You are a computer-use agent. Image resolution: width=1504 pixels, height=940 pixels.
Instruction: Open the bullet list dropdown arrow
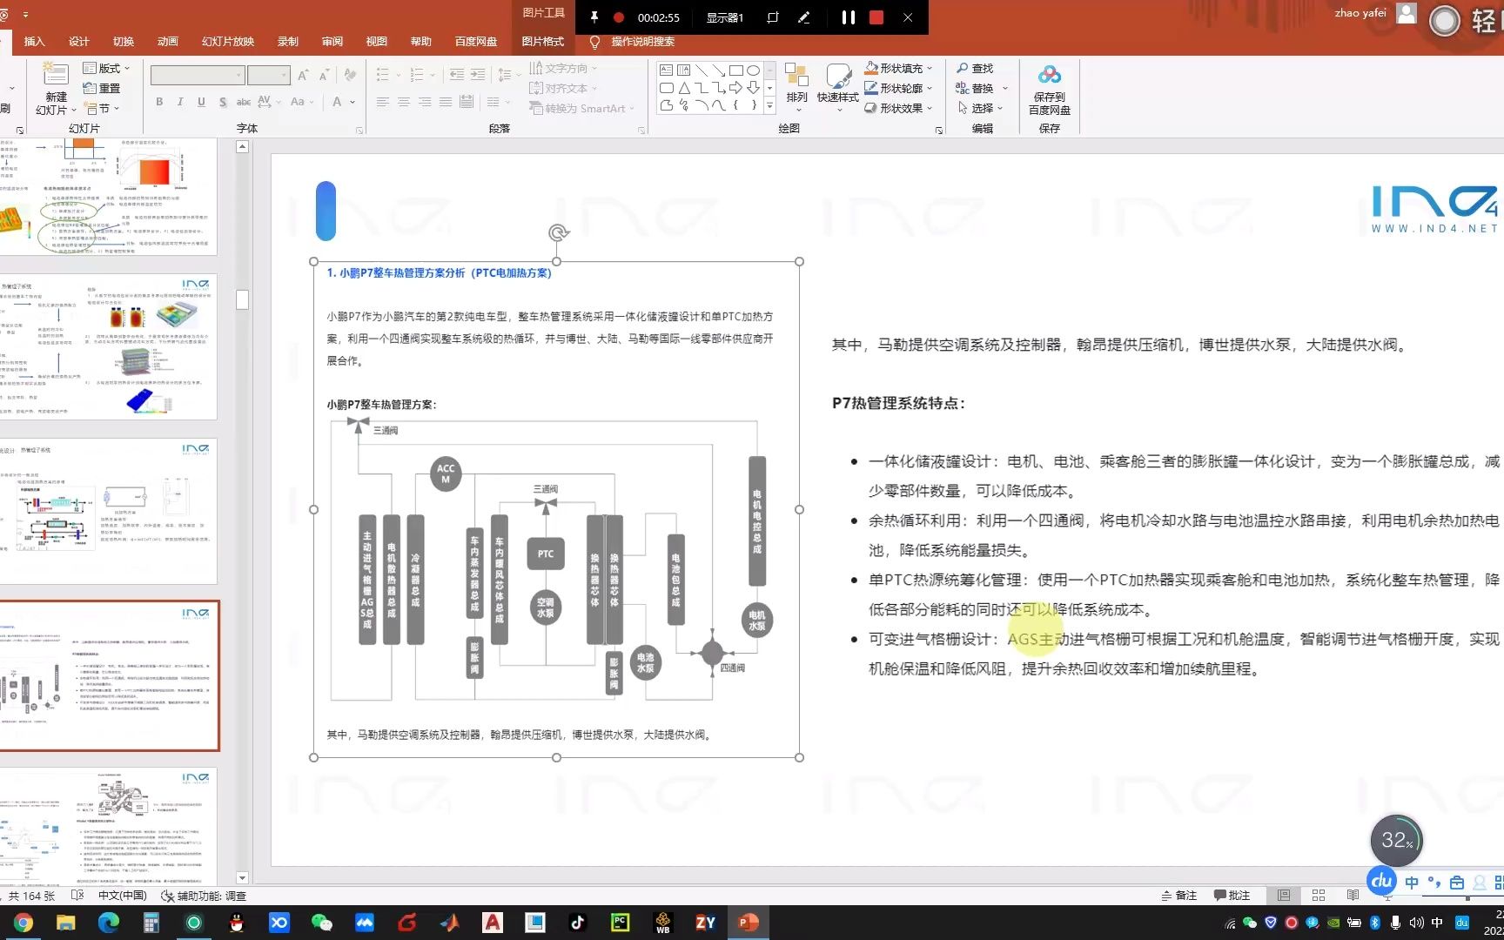(x=399, y=76)
